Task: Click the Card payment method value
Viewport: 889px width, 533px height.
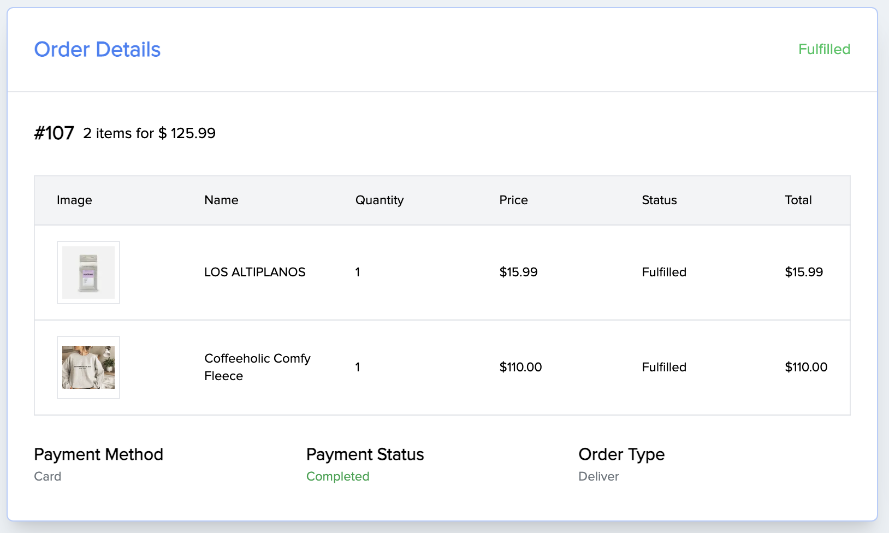Action: pos(48,476)
